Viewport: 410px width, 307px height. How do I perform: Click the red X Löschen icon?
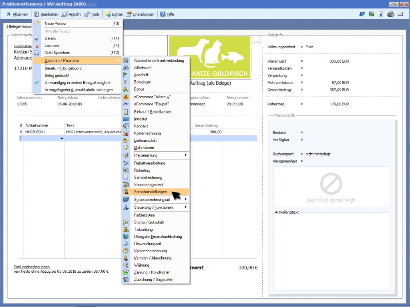(37, 46)
